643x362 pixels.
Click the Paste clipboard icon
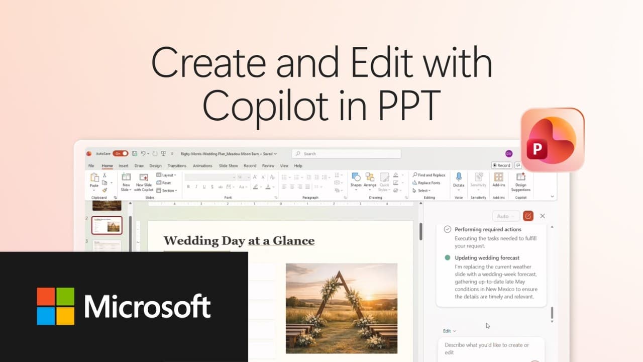click(x=94, y=177)
